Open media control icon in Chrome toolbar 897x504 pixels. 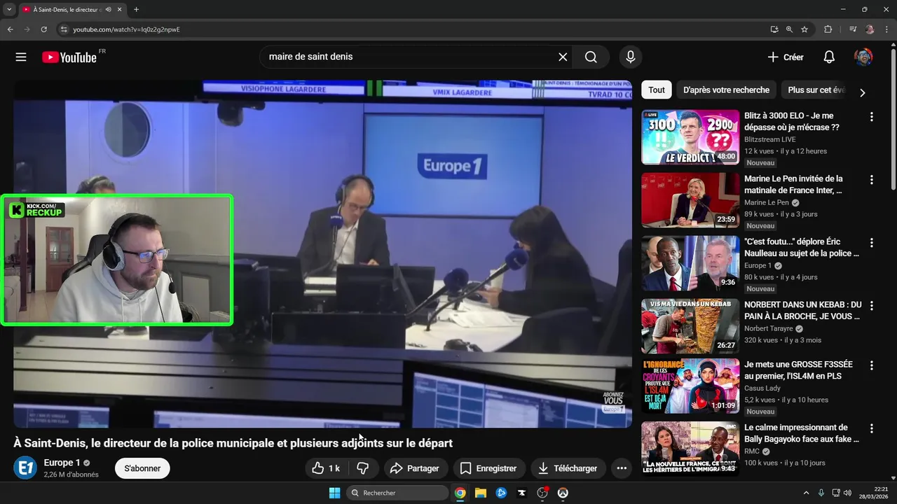(853, 29)
